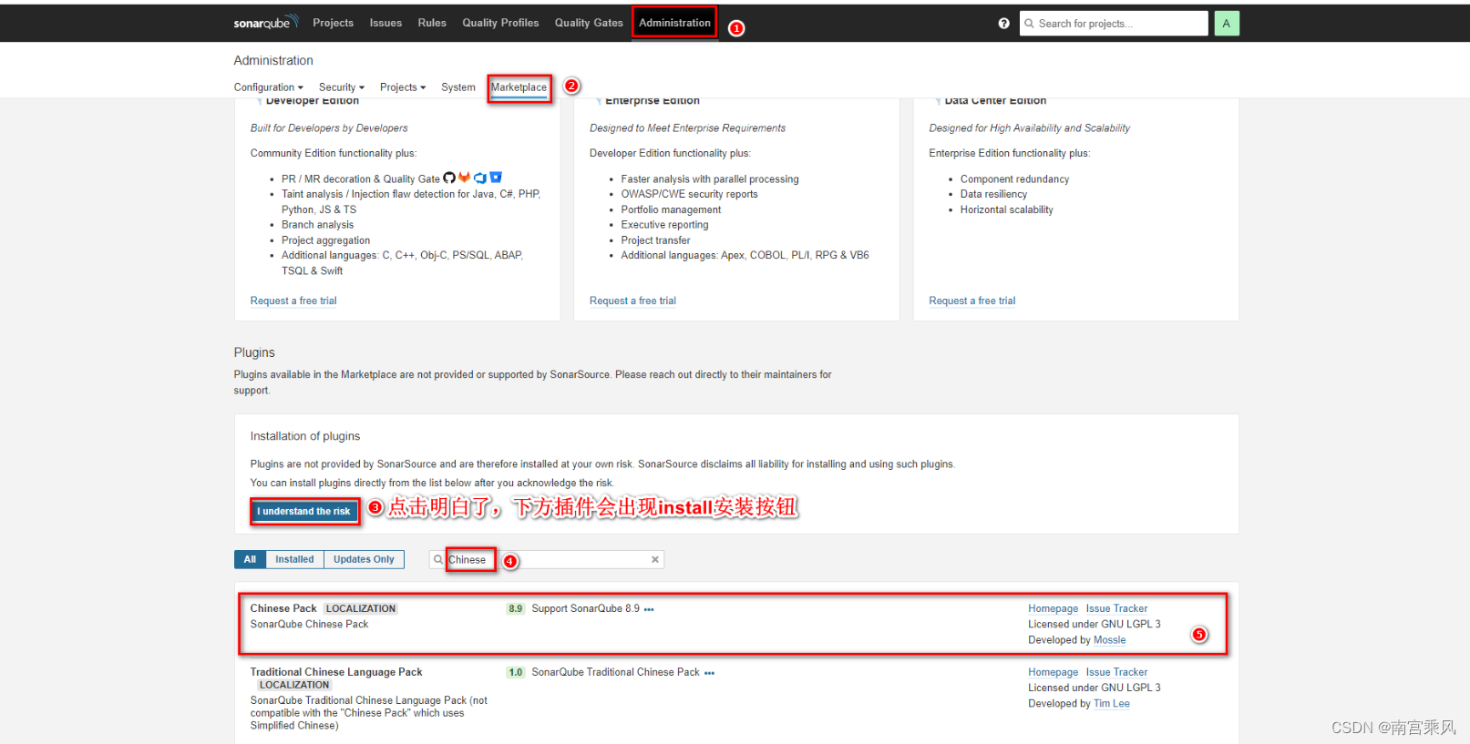
Task: Clear the plugin search with the X icon
Action: point(654,560)
